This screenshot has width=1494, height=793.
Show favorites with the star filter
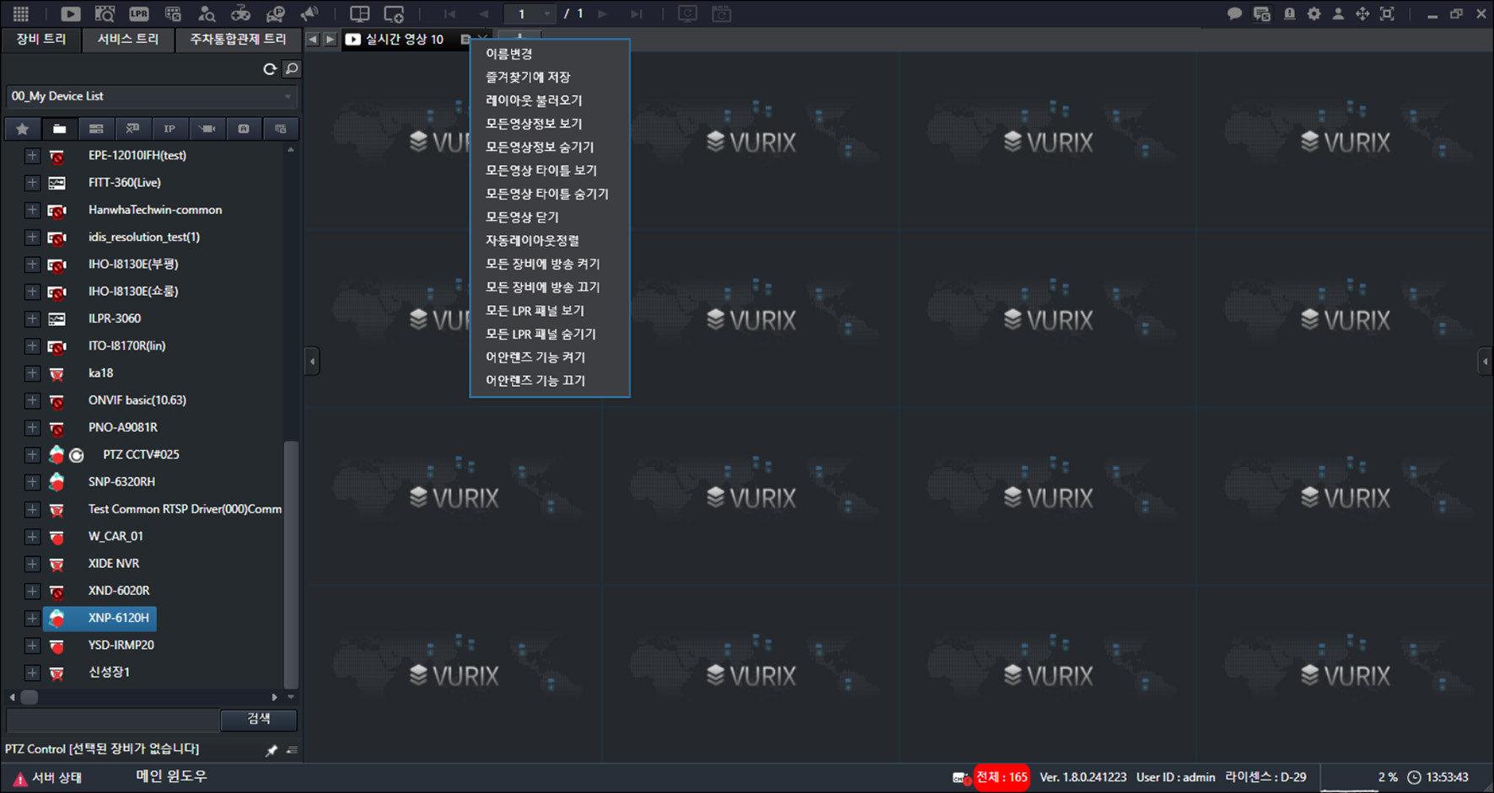[23, 129]
